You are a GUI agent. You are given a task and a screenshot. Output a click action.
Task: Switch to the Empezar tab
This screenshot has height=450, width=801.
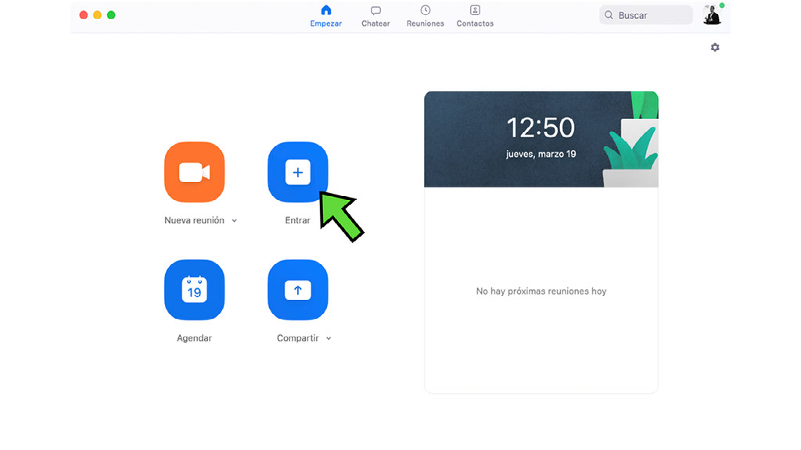click(326, 16)
